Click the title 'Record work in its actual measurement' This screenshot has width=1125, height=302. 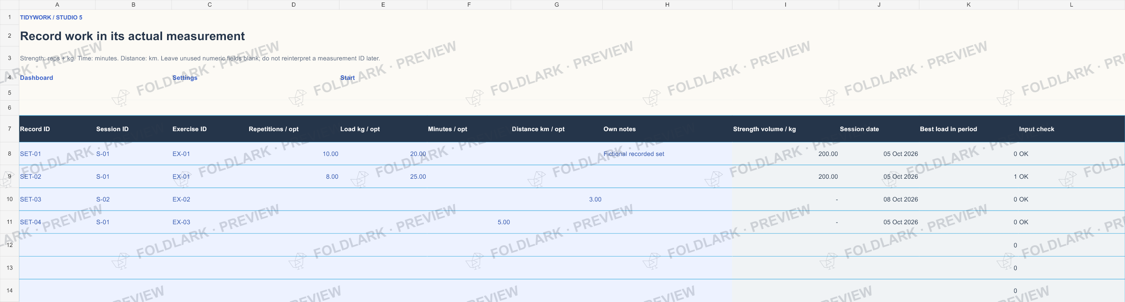132,36
